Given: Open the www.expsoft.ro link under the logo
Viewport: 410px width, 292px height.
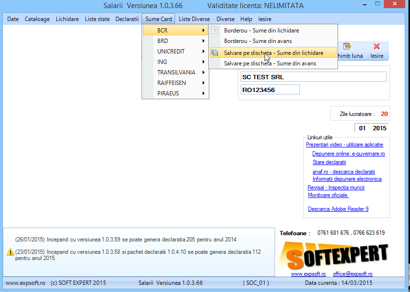Looking at the screenshot, I should click(308, 274).
